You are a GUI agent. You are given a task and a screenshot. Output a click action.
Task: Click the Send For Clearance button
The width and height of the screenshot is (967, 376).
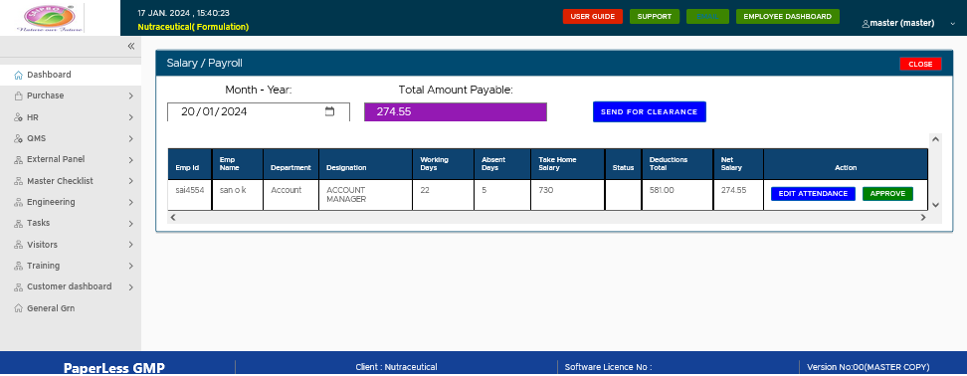[650, 111]
